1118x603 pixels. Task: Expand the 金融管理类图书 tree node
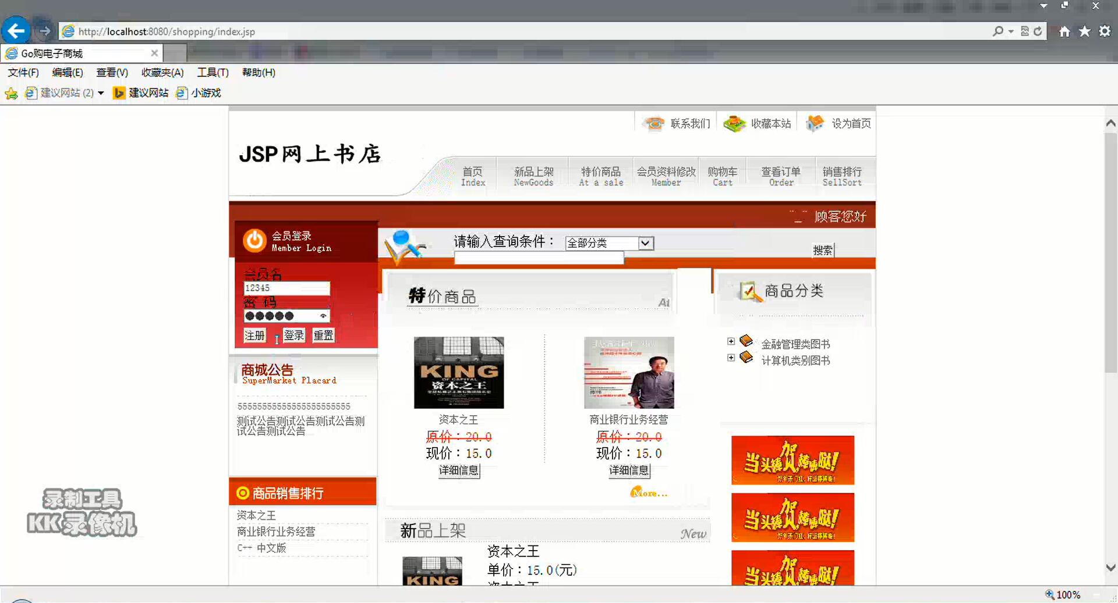tap(731, 341)
